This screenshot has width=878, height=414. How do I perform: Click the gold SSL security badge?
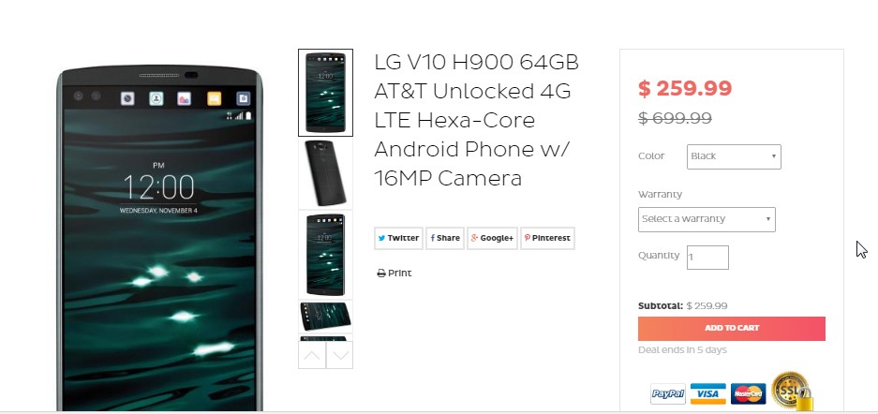point(791,392)
